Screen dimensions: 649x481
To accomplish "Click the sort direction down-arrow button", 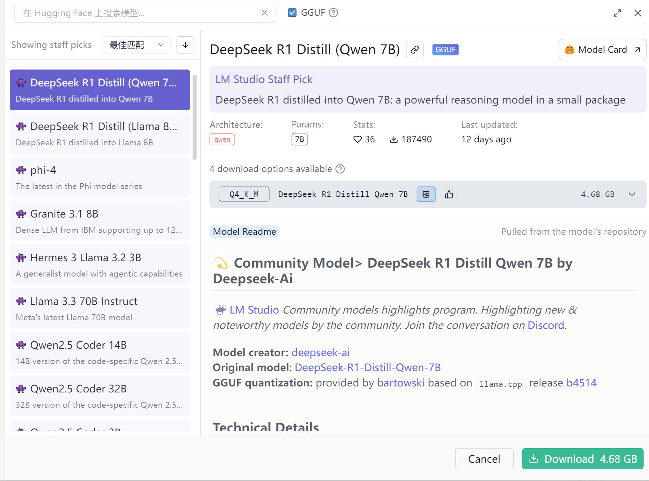I will point(185,45).
